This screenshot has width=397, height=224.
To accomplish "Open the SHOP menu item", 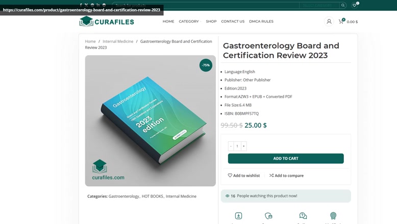I will [211, 21].
